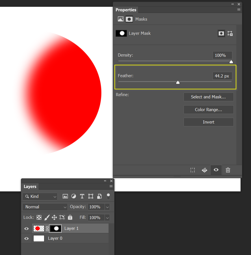Toggle Layer 1 visibility
This screenshot has width=251, height=255.
click(26, 228)
